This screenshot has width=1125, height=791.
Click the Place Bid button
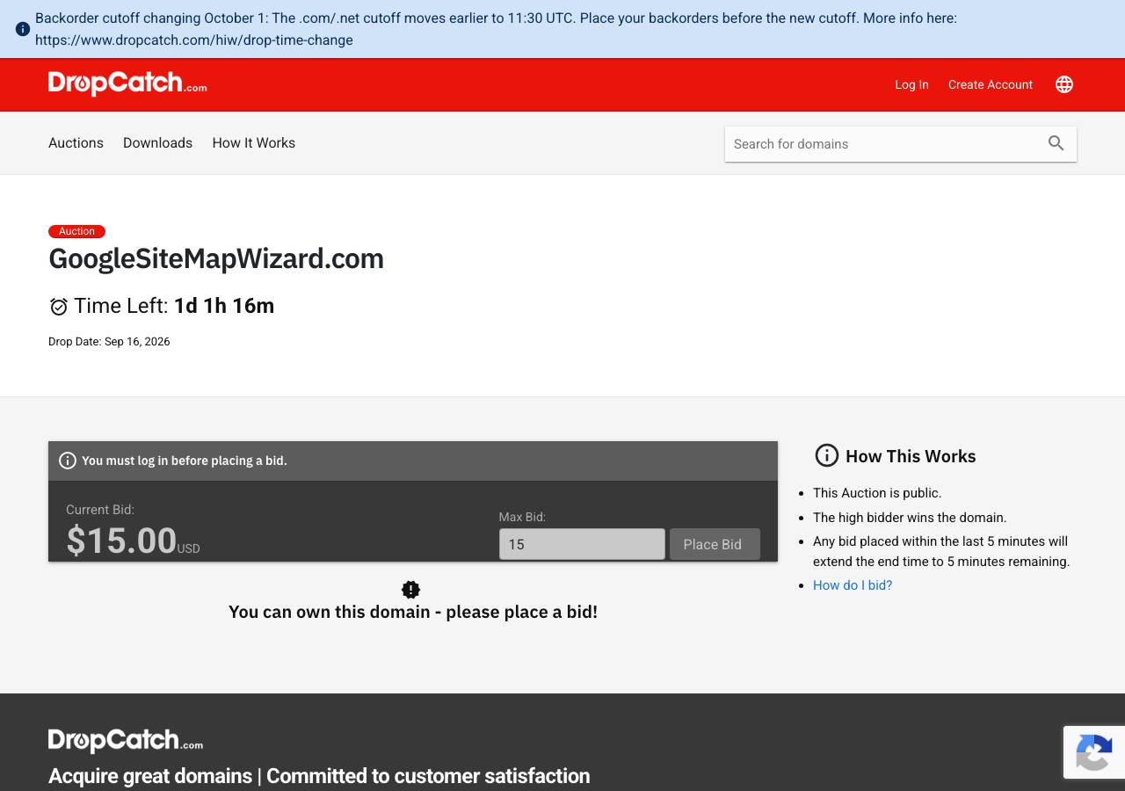pos(715,544)
